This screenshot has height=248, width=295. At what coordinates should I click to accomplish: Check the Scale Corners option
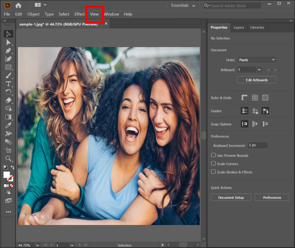coord(213,163)
